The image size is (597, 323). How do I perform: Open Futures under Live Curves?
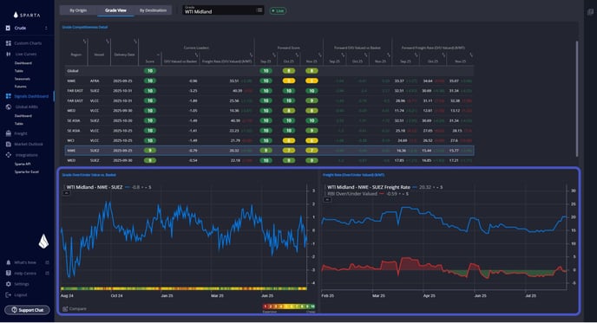click(x=20, y=87)
